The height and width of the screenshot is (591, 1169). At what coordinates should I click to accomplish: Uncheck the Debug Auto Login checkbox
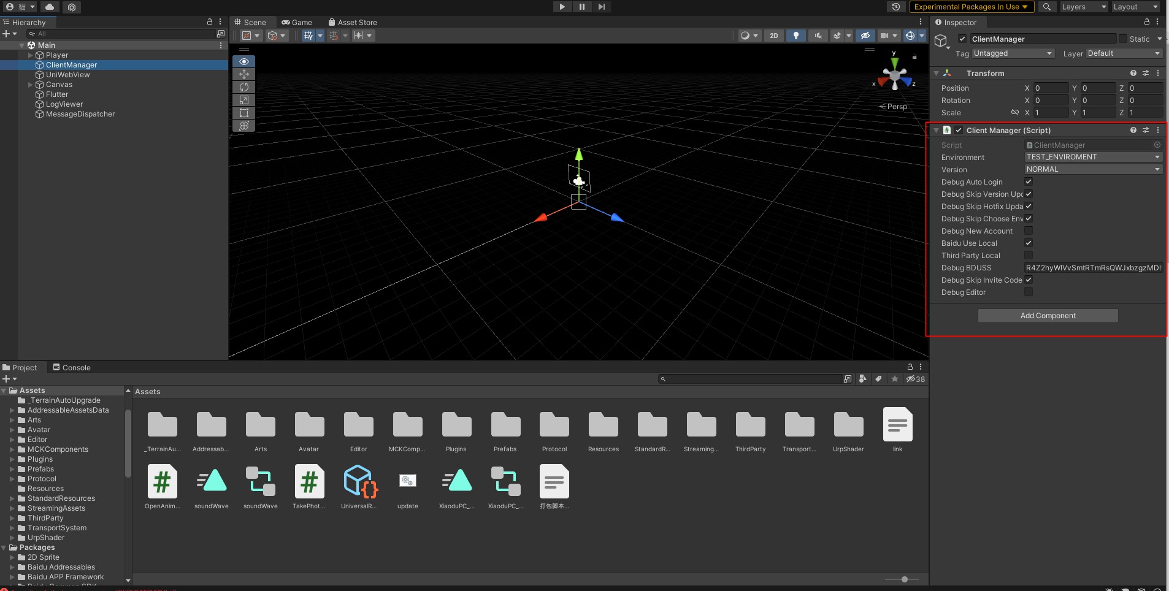(1029, 182)
